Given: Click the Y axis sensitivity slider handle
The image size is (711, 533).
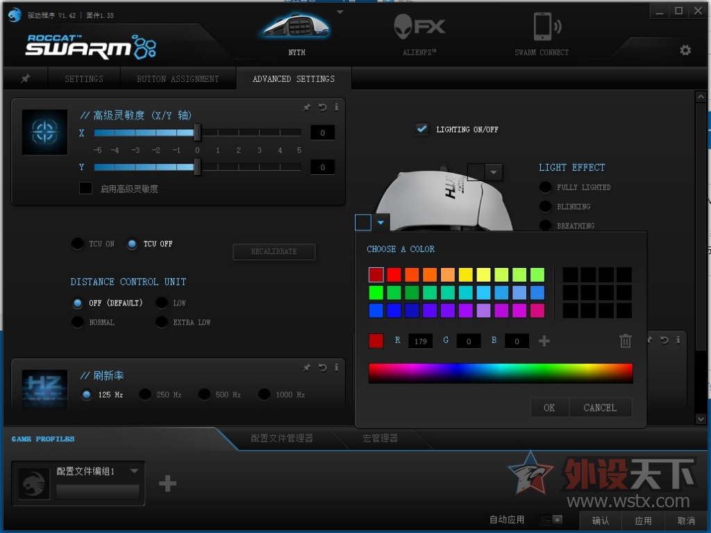Looking at the screenshot, I should tap(196, 167).
